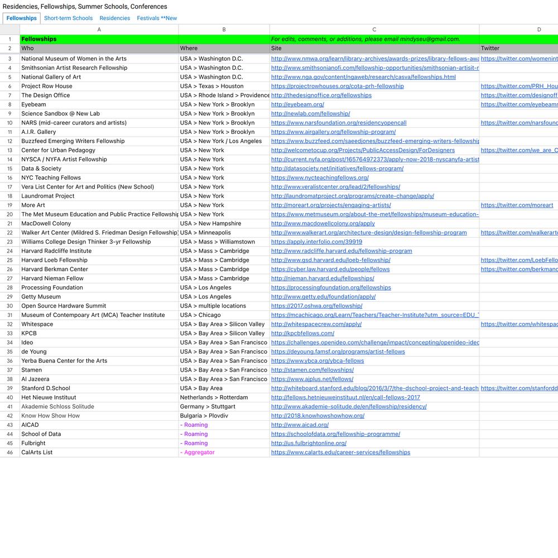Image resolution: width=558 pixels, height=558 pixels.
Task: Open the getty.edu foundation apply link
Action: pyautogui.click(x=324, y=297)
